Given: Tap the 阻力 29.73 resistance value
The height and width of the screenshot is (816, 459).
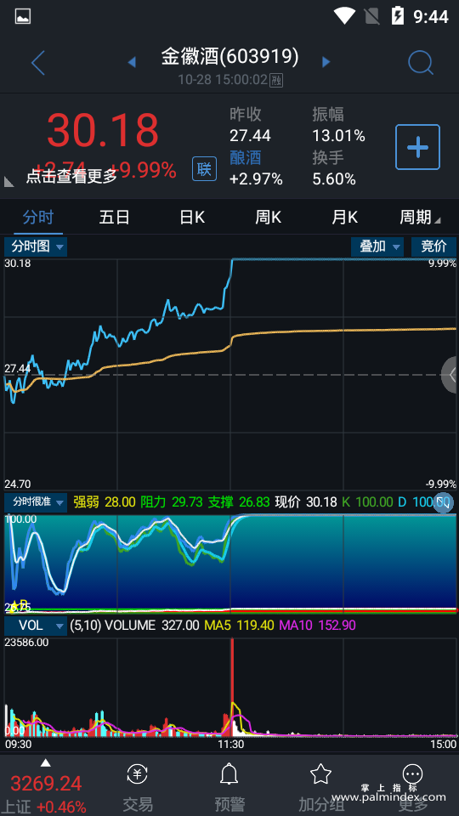Looking at the screenshot, I should pos(172,502).
